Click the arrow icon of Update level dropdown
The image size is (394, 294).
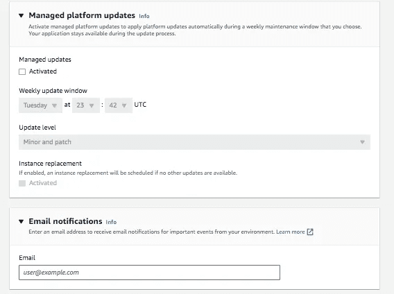362,142
